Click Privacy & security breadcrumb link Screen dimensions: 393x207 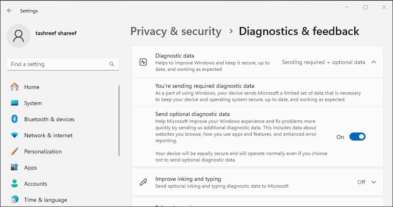point(176,31)
